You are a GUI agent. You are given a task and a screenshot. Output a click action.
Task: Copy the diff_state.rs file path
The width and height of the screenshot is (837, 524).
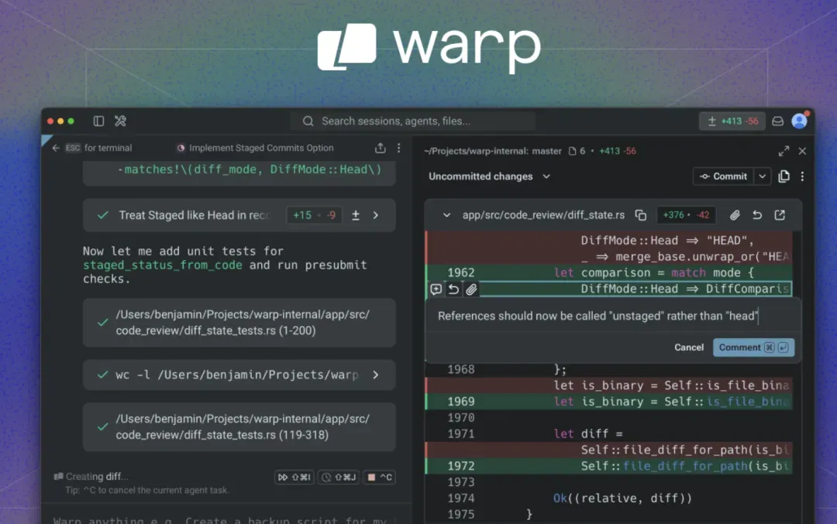click(641, 215)
